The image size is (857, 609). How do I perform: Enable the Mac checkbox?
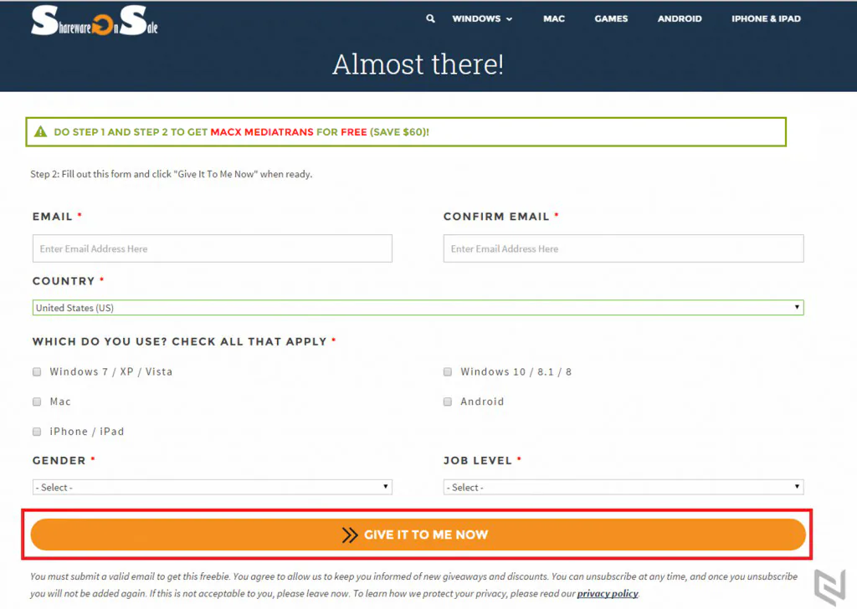click(37, 402)
